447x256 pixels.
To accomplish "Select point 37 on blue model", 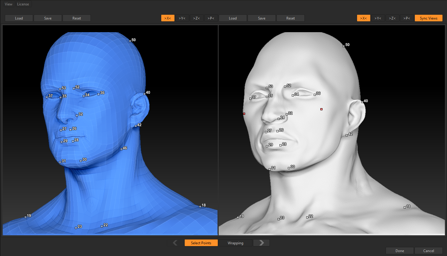I will tap(47, 97).
